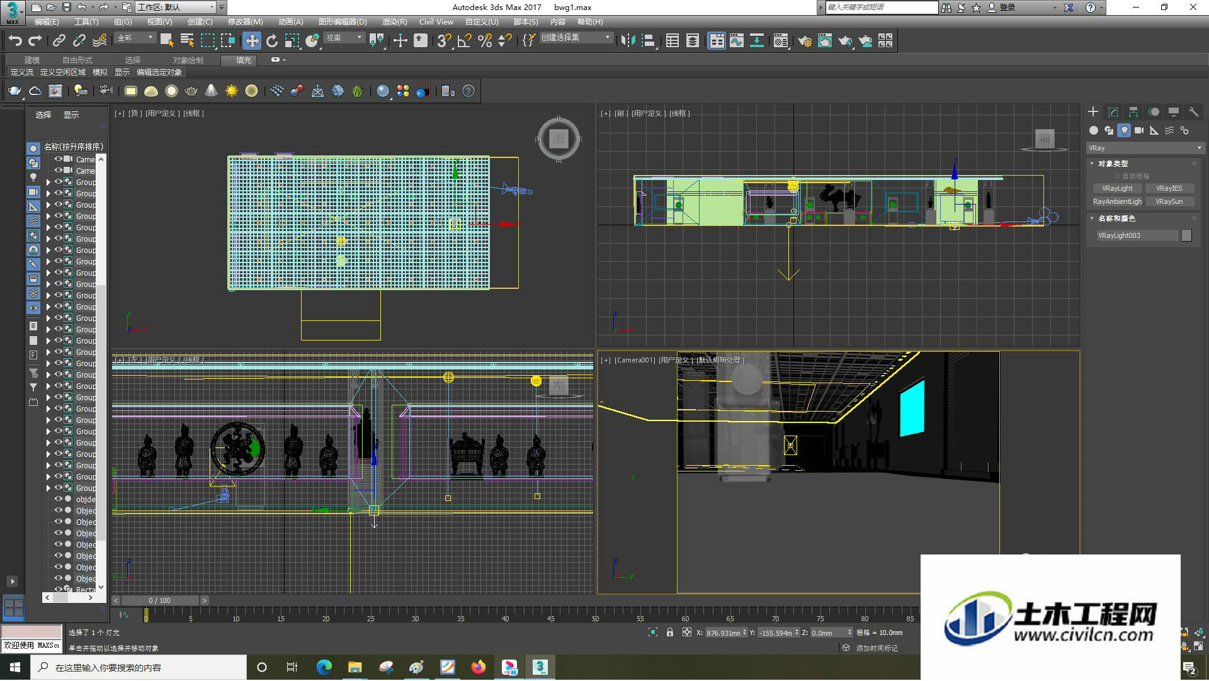Open the 修改器(M) menu
Image resolution: width=1209 pixels, height=681 pixels.
pos(245,22)
